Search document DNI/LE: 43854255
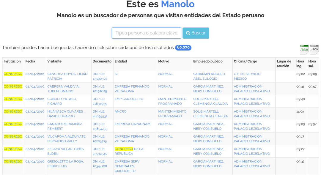 (100, 126)
